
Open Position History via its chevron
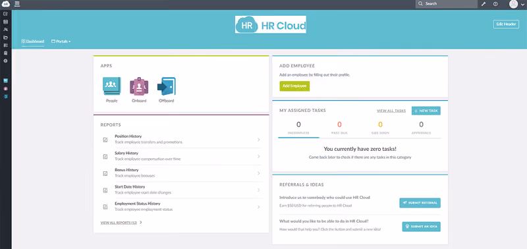tap(258, 140)
